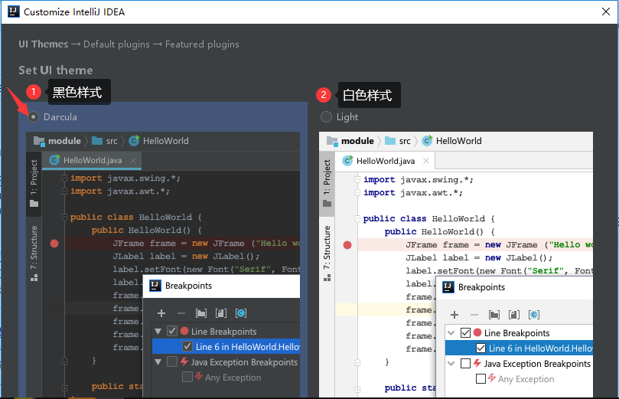
Task: Click the Default plugins step in the wizard breadcrumb
Action: pyautogui.click(x=116, y=44)
